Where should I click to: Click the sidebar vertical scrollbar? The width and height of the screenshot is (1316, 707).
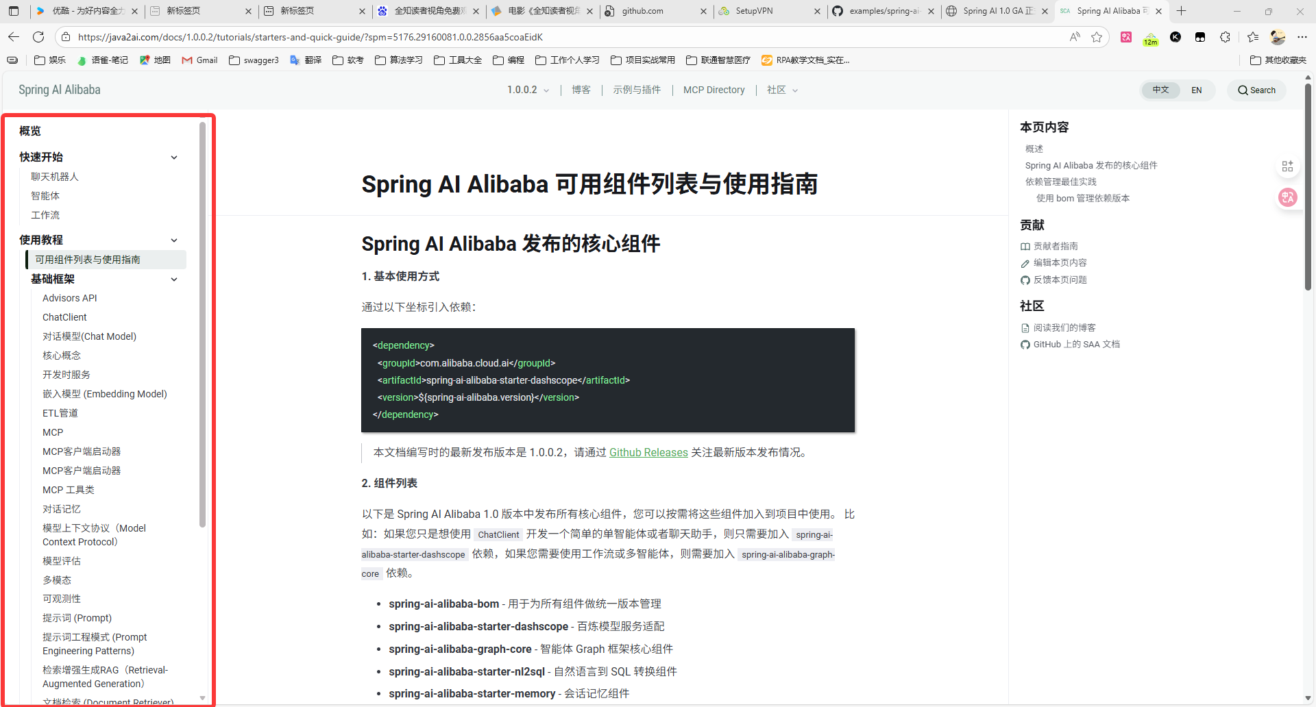(202, 324)
